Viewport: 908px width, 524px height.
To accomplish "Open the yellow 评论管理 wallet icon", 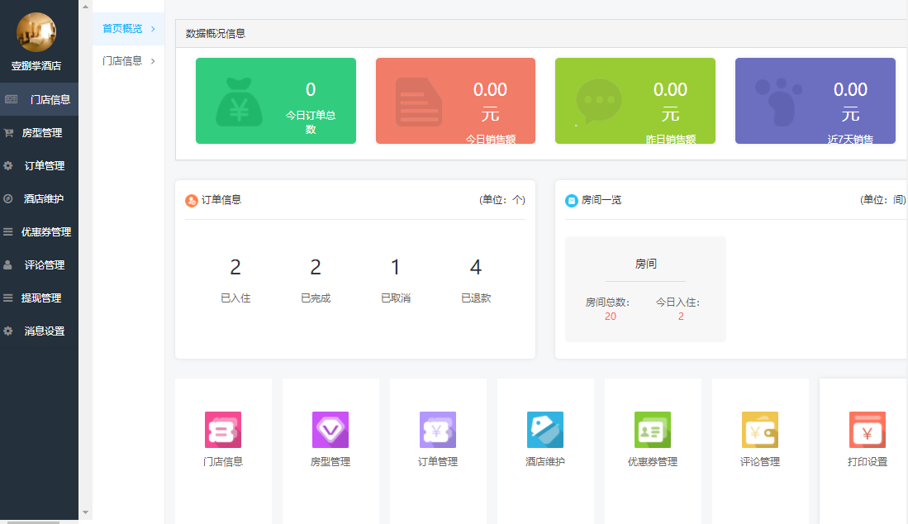I will (x=760, y=430).
